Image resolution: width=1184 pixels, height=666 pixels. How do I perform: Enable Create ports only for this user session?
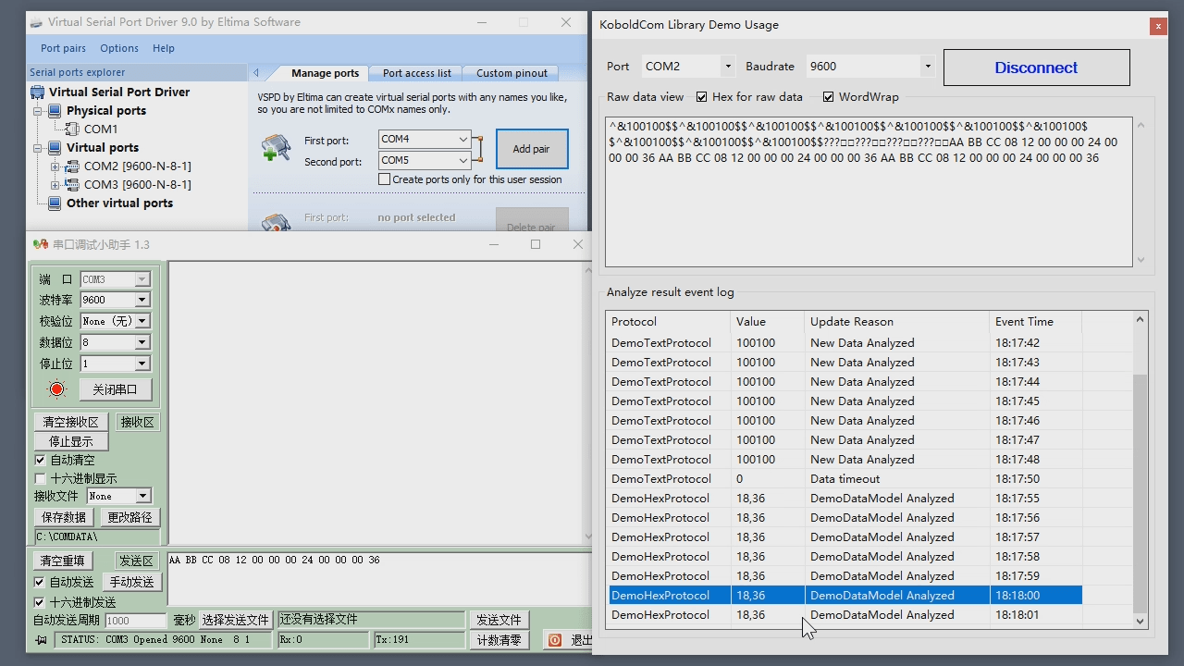click(384, 179)
